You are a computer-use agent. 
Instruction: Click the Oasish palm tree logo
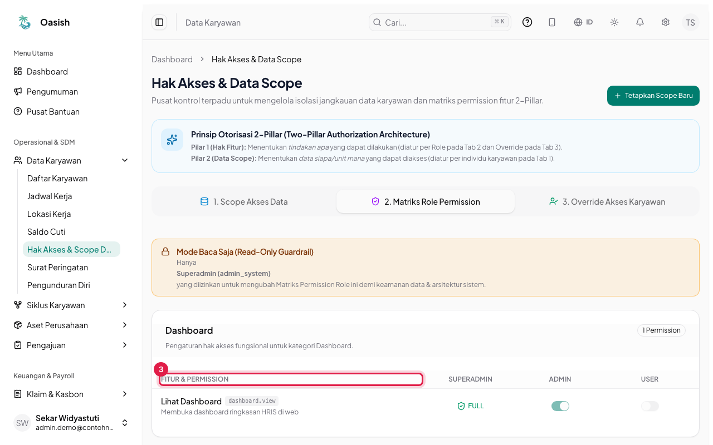pyautogui.click(x=24, y=22)
